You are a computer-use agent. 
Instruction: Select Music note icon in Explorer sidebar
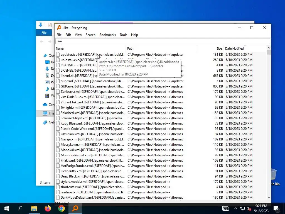tap(47, 89)
